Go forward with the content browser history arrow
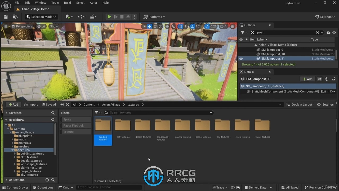This screenshot has height=191, width=339. [x=67, y=105]
